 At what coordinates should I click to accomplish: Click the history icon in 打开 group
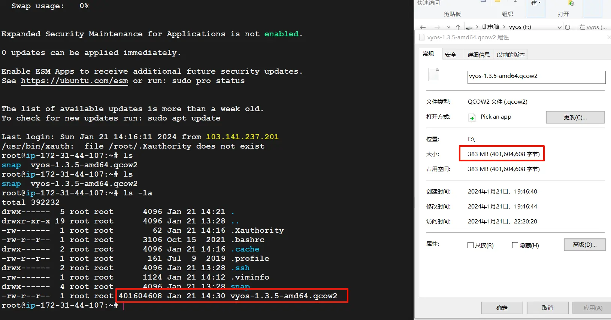571,3
